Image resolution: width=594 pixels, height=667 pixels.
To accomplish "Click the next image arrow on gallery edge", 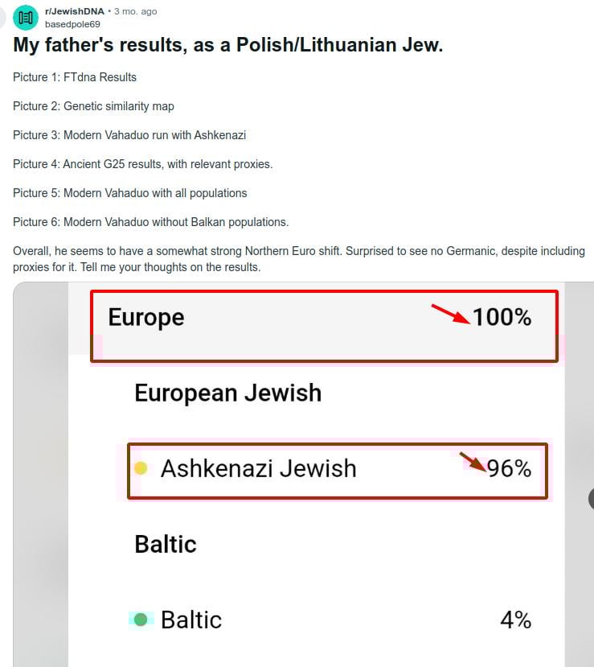I will pyautogui.click(x=591, y=499).
